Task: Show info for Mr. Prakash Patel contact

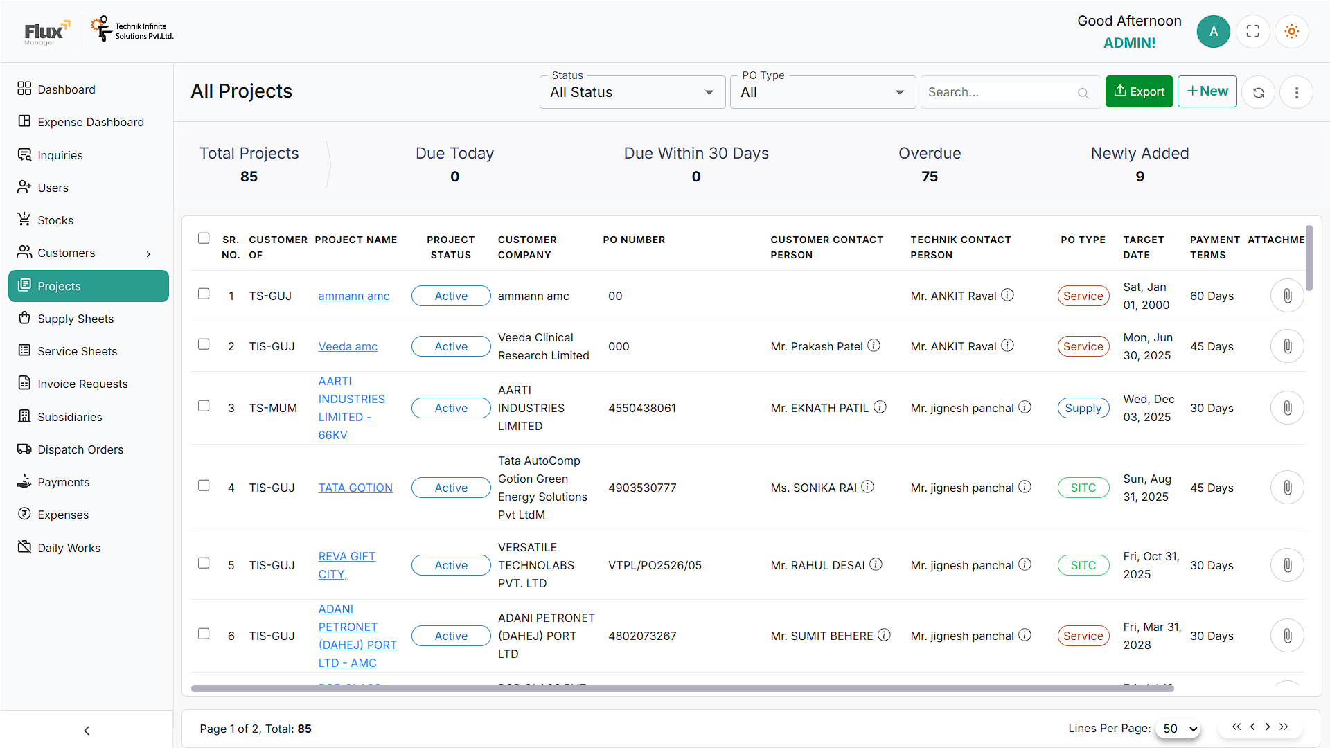Action: (874, 346)
